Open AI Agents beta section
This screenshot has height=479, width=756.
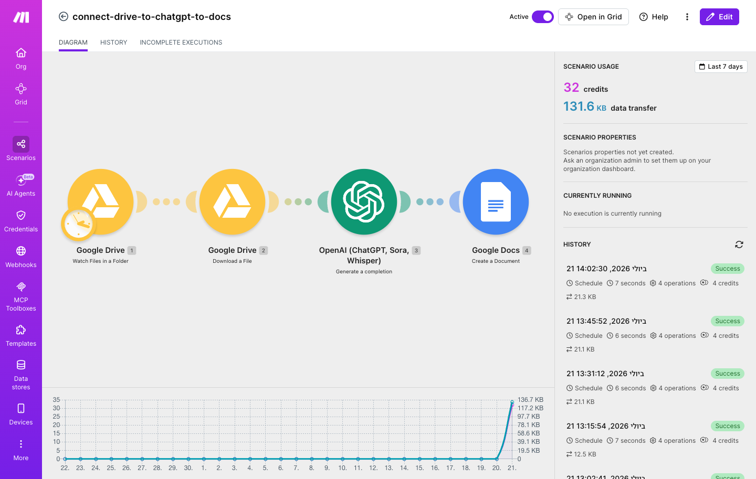point(21,185)
